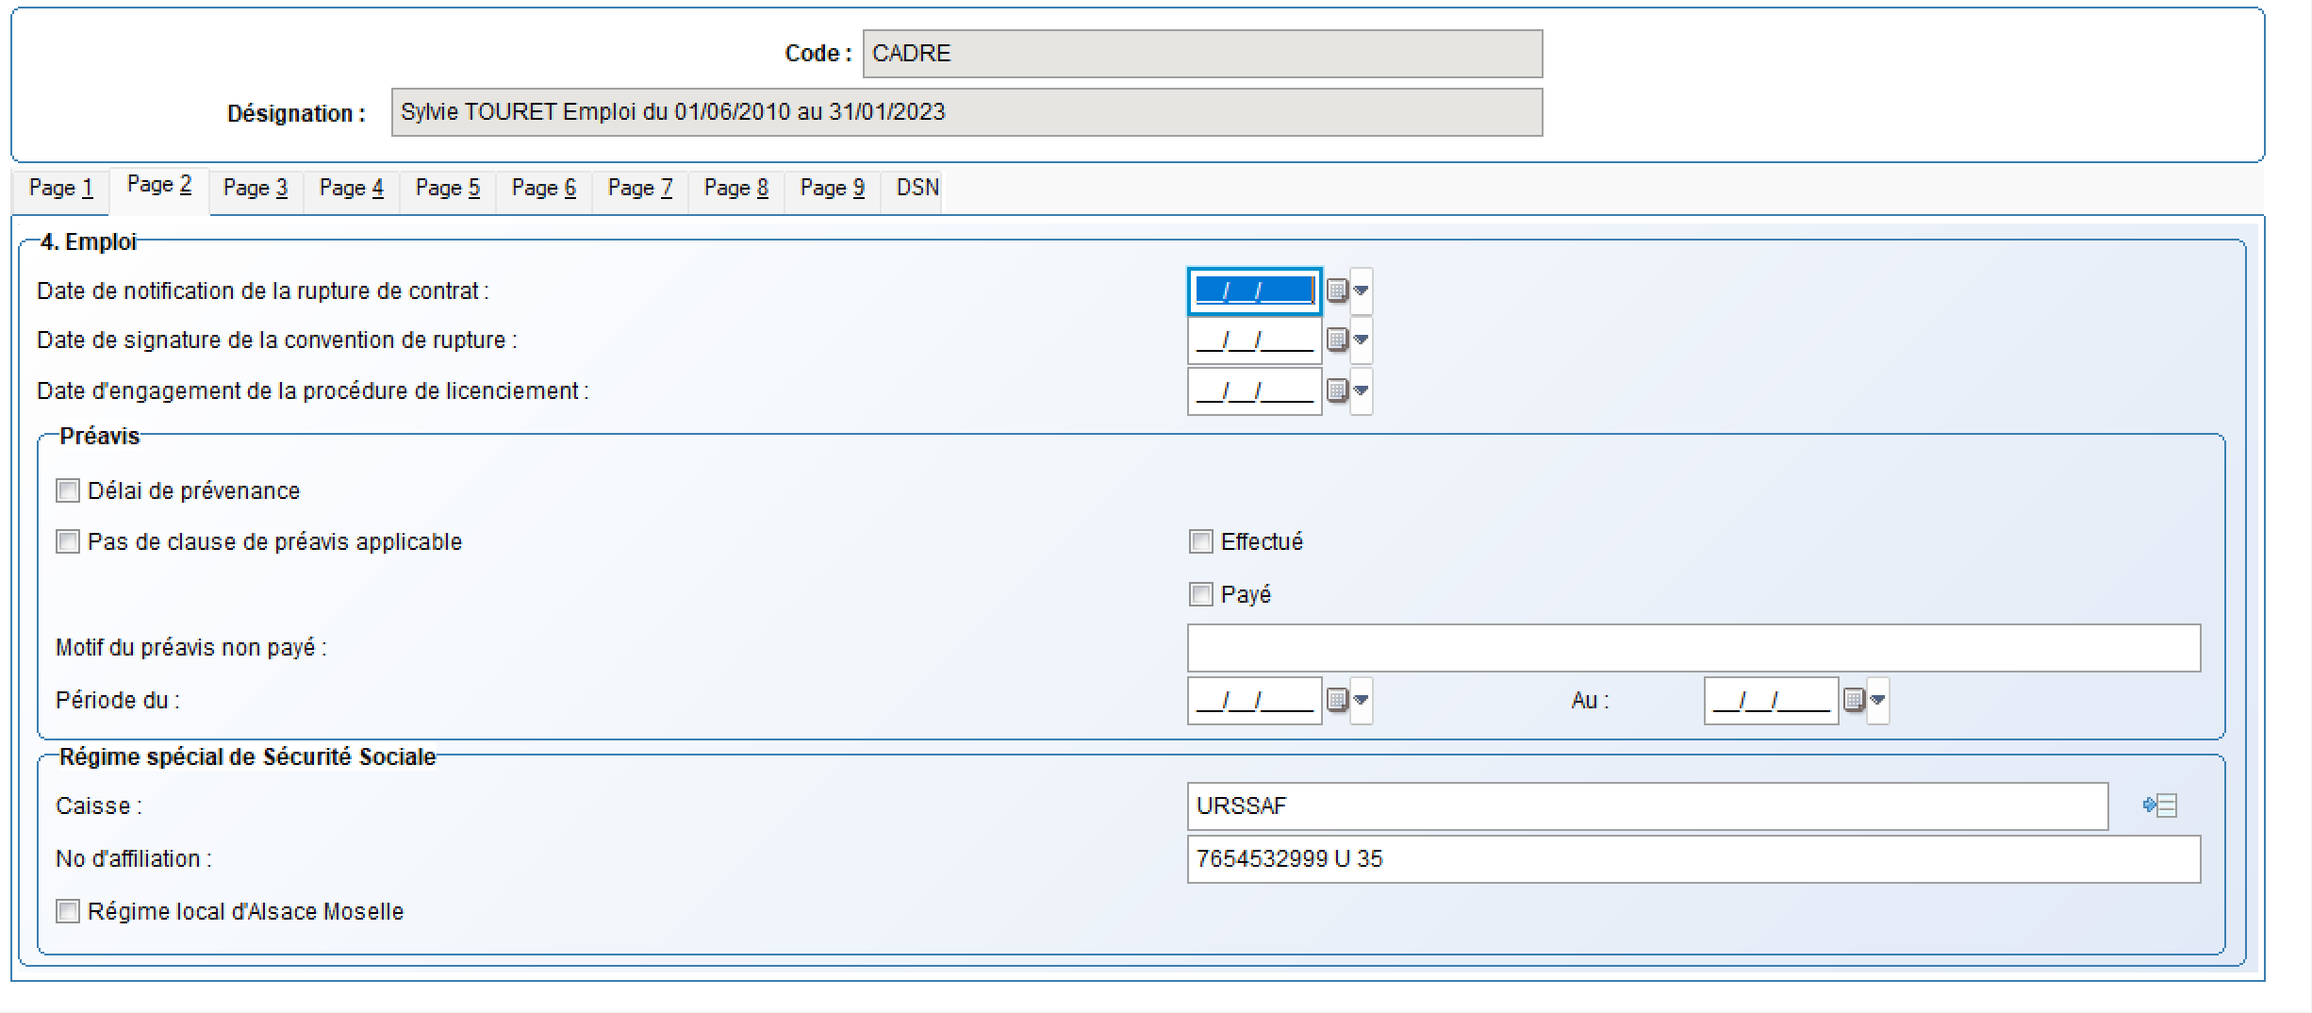Image resolution: width=2312 pixels, height=1013 pixels.
Task: Open the Page 6 tab
Action: [544, 189]
